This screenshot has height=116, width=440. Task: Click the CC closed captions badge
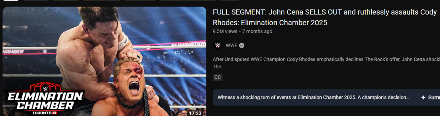click(218, 77)
